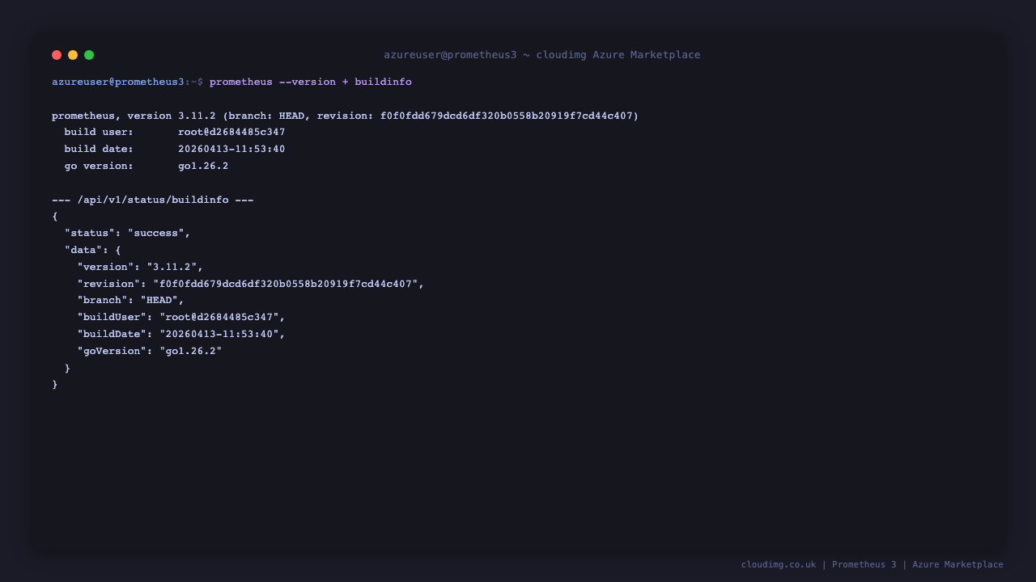Click the prompt 'azureuser@prometheus3:~$'
This screenshot has width=1036, height=582.
tap(127, 82)
